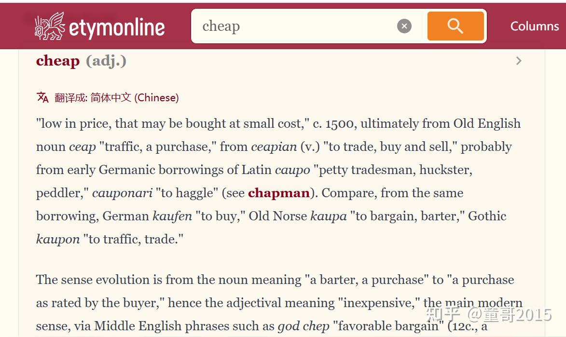Viewport: 566px width, 337px height.
Task: Click the italic German word "kaufen"
Action: click(x=172, y=216)
